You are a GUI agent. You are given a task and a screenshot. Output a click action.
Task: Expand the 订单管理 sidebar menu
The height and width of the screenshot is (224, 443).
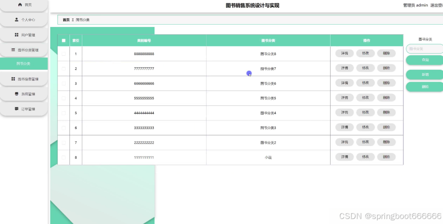24,109
